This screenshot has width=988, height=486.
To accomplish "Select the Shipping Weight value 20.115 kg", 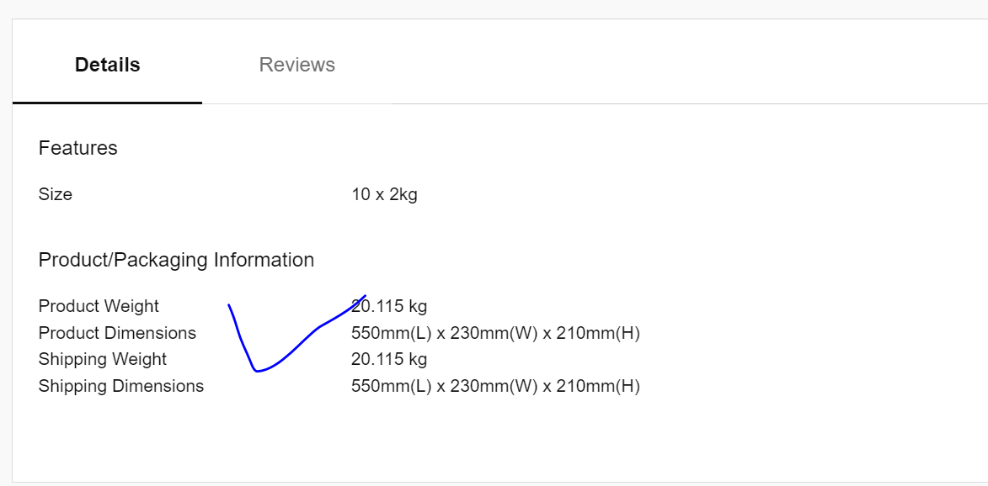I will (389, 359).
